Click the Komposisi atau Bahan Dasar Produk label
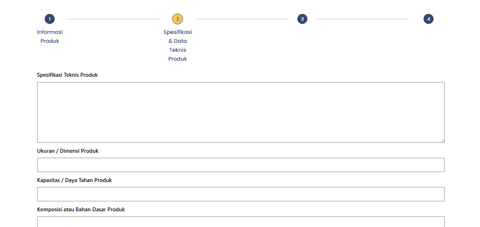Screen dimensions: 480x227 point(81,210)
